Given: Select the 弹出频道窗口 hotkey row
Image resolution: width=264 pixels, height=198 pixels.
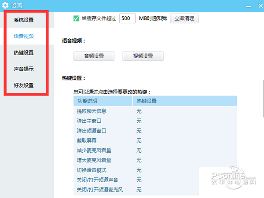Looking at the screenshot, I should point(155,131).
